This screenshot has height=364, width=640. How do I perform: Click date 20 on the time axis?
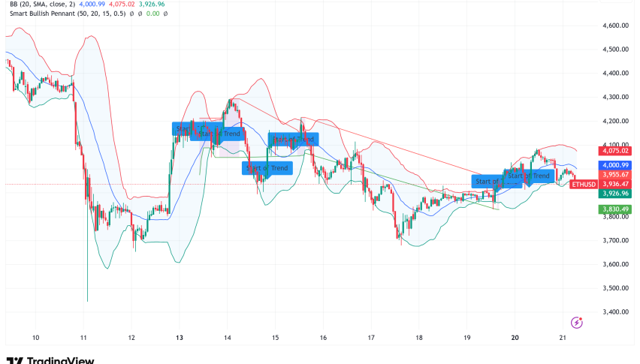[x=515, y=338]
